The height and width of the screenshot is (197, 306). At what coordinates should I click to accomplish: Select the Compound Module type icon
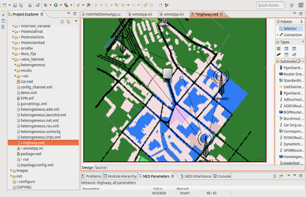click(x=286, y=49)
